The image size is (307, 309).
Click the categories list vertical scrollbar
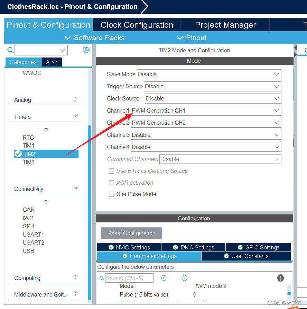click(90, 212)
